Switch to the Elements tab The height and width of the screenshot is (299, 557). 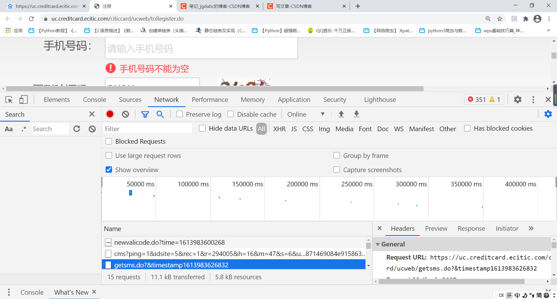coord(57,100)
